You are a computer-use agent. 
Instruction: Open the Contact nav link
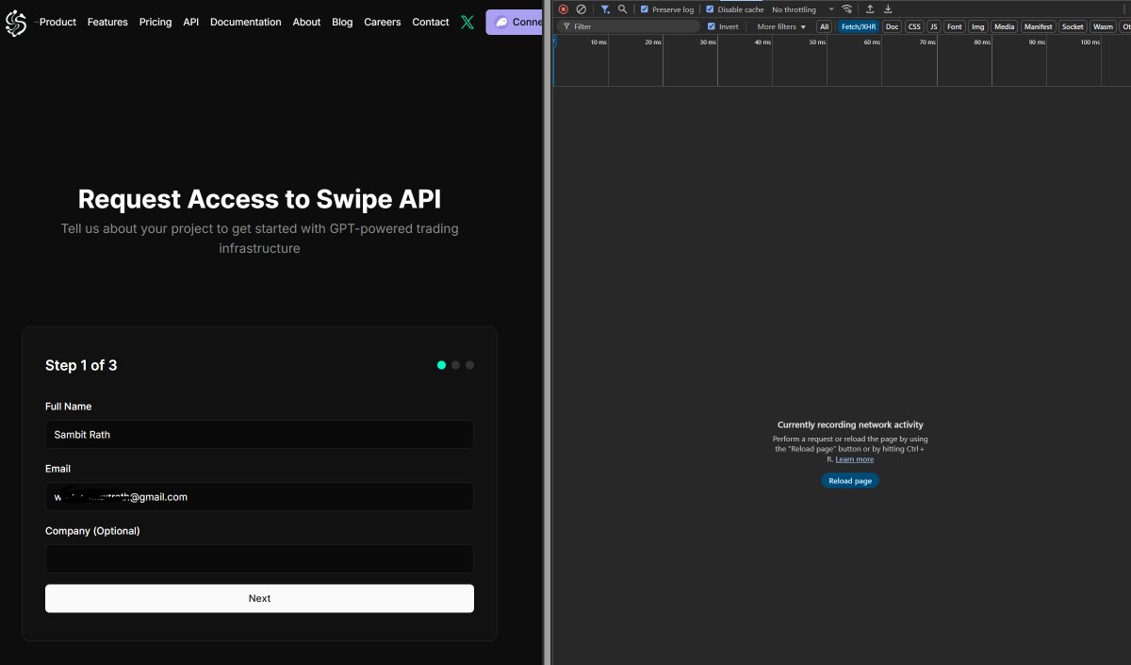tap(431, 22)
